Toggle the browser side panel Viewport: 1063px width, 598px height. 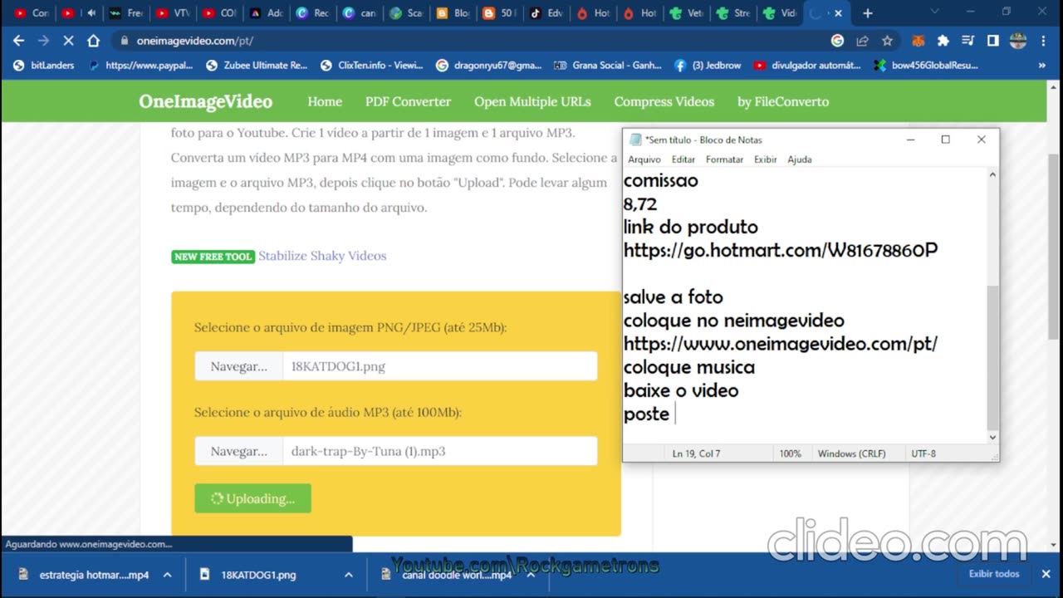[x=992, y=41]
